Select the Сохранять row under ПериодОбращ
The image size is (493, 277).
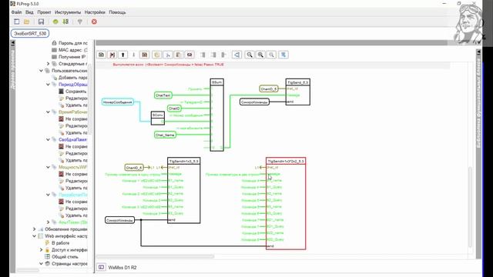(x=75, y=92)
